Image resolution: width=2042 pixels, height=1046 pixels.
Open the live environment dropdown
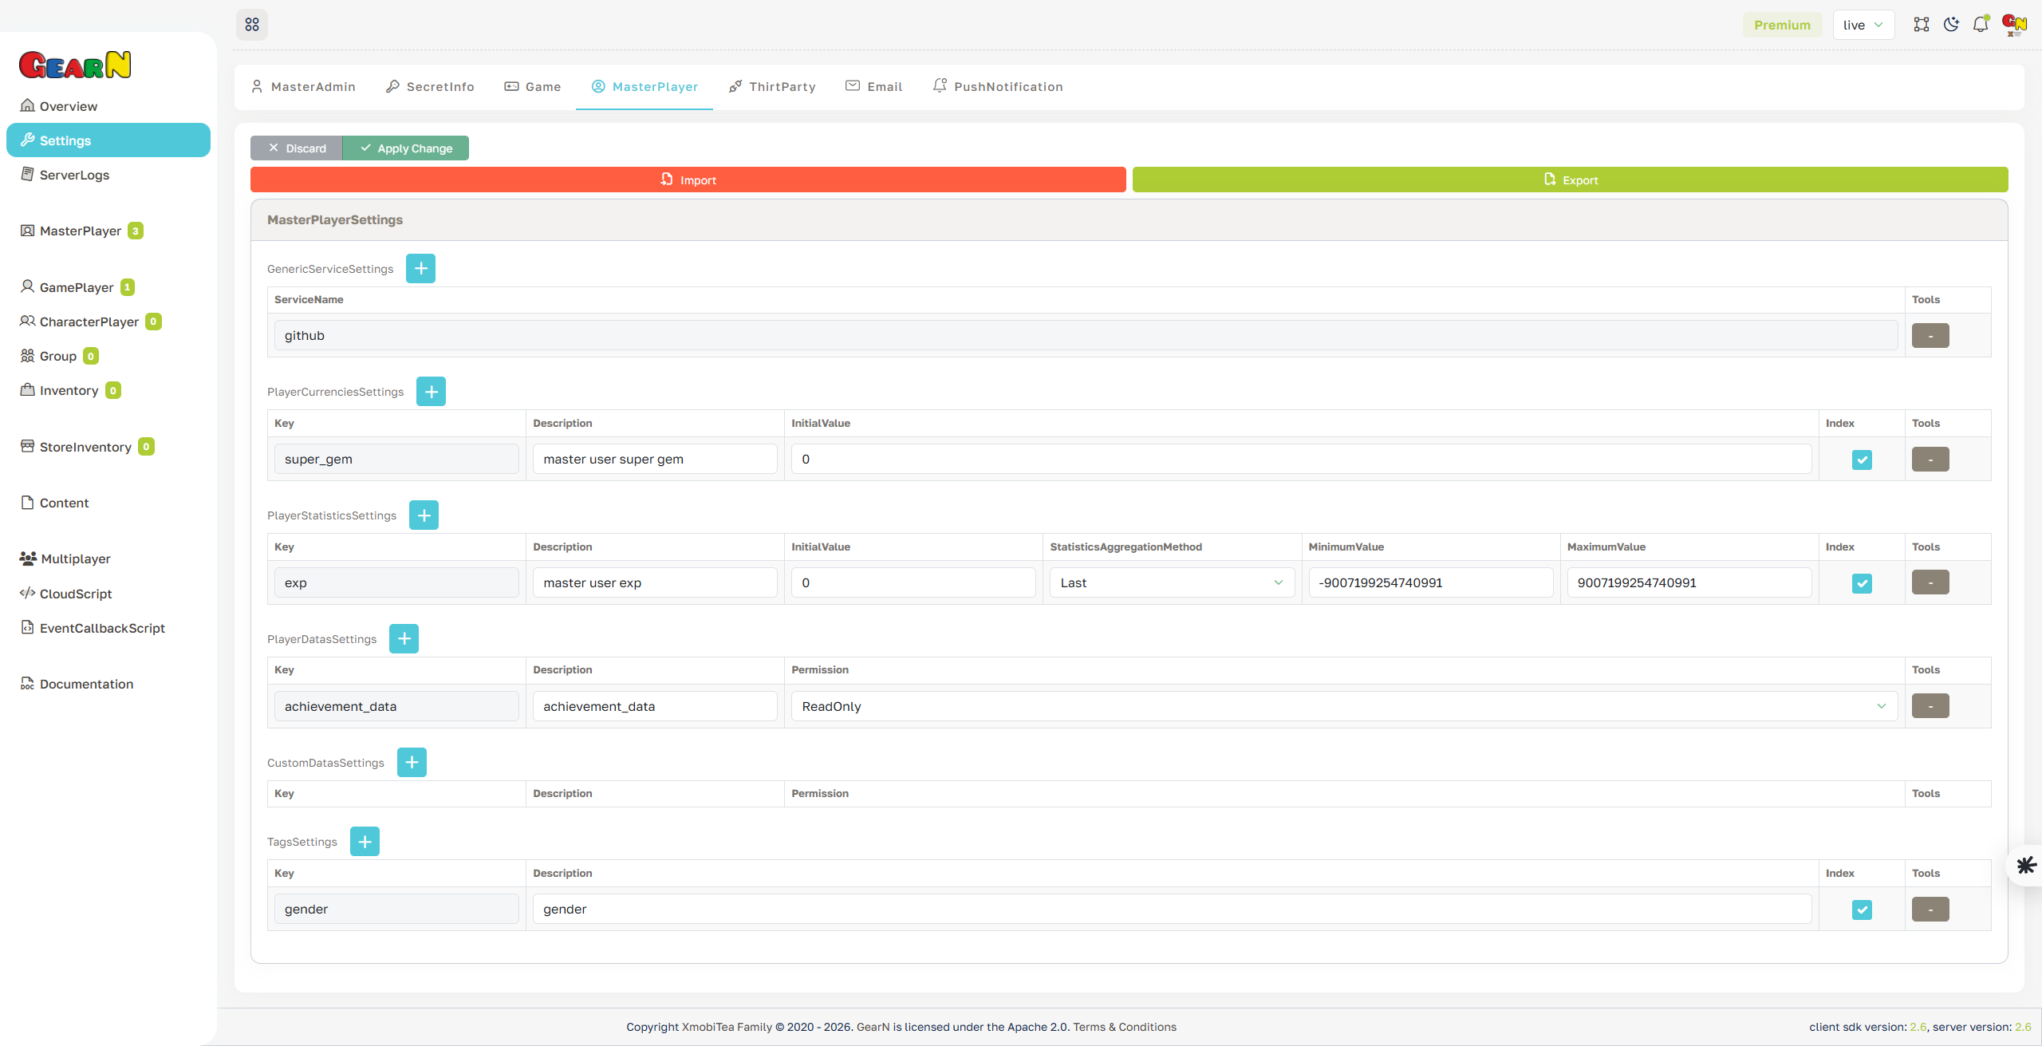[1863, 24]
